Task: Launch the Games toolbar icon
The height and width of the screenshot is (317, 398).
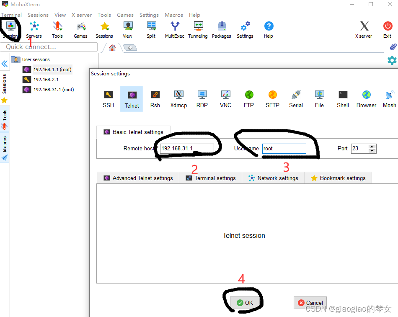Action: [x=81, y=30]
